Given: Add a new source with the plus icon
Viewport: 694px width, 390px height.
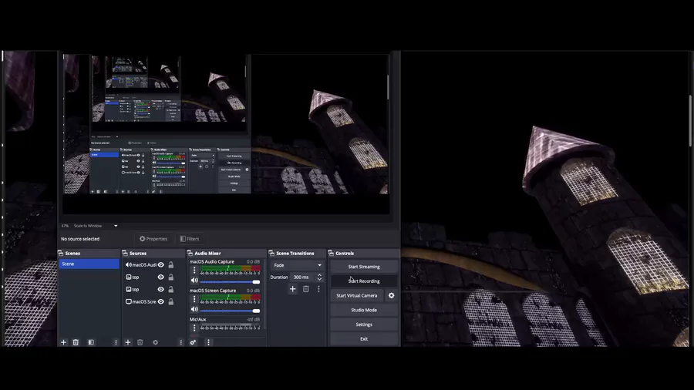Looking at the screenshot, I should click(128, 342).
